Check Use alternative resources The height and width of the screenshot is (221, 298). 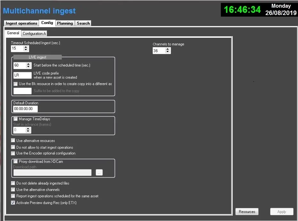(13, 141)
